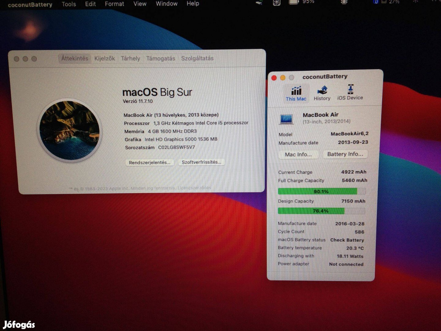441x331 pixels.
Task: Open the View menu
Action: click(140, 4)
